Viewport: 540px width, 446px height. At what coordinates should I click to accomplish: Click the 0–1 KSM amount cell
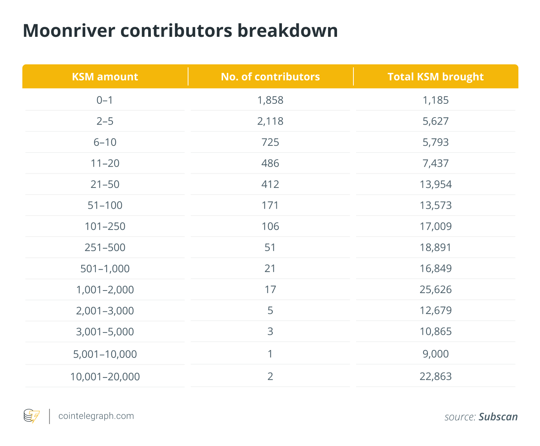click(x=105, y=100)
